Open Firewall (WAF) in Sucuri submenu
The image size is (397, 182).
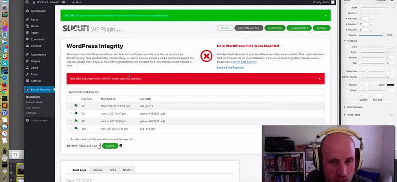coord(34,102)
